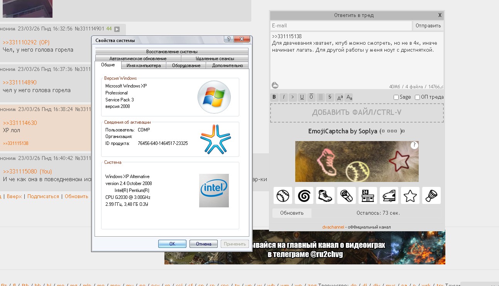The image size is (499, 286).
Task: Focus the E-mail input field
Action: click(x=341, y=26)
